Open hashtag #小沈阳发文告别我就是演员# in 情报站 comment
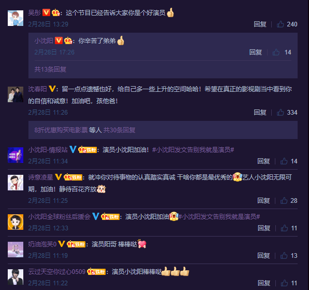This screenshot has height=290, width=309. pyautogui.click(x=193, y=150)
